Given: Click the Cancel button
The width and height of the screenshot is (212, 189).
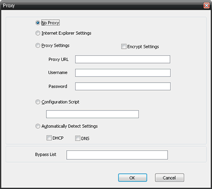Looking at the screenshot, I should pyautogui.click(x=169, y=178).
